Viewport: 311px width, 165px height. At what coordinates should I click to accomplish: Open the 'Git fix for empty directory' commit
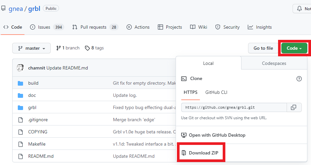(144, 83)
